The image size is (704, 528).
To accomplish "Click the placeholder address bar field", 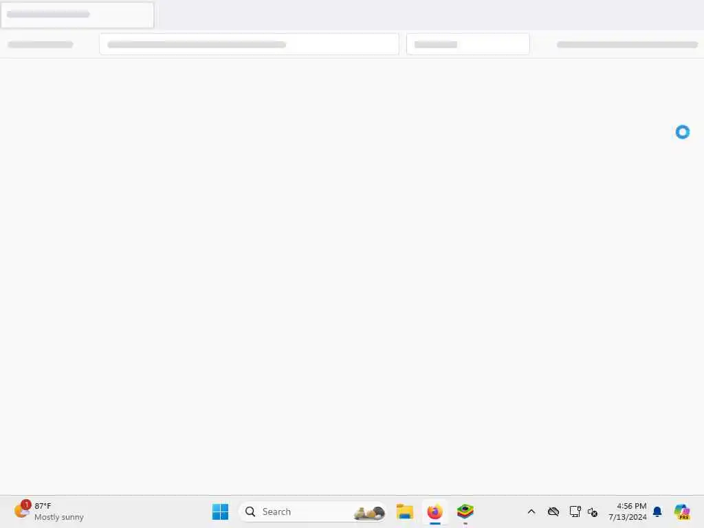I will click(249, 44).
